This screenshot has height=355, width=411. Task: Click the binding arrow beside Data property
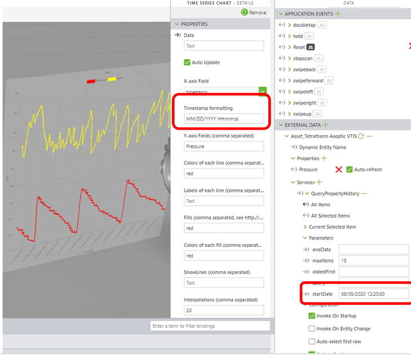point(178,35)
